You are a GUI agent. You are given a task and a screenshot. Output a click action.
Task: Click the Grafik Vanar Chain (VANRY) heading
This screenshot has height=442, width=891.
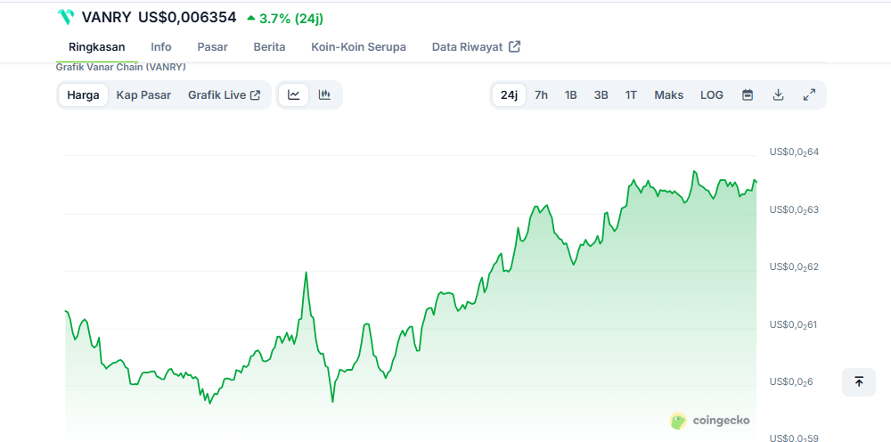[121, 67]
